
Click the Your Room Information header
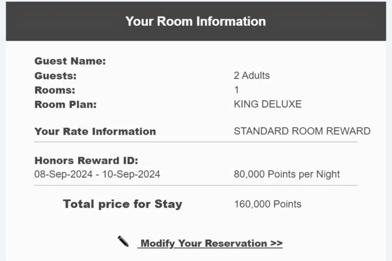(196, 22)
